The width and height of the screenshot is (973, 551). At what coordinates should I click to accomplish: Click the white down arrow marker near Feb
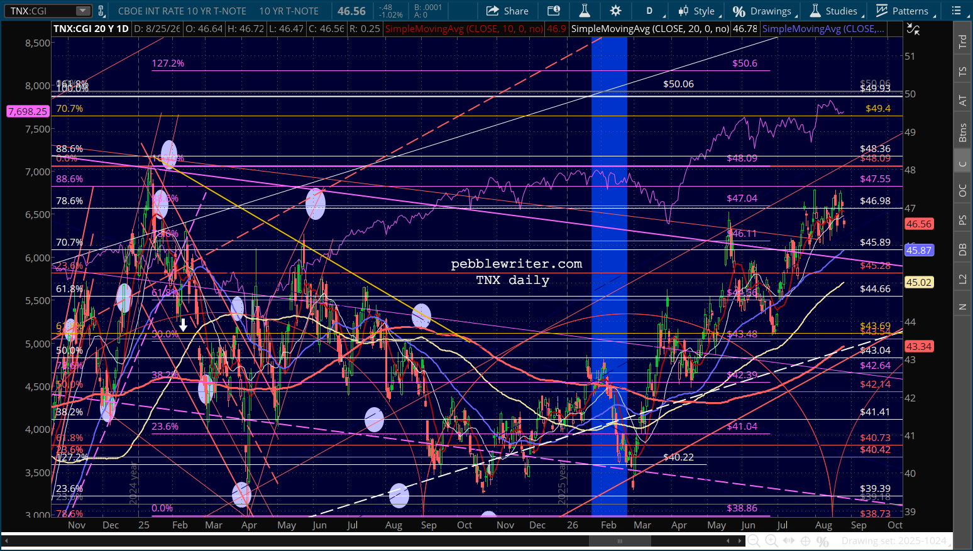(x=184, y=325)
